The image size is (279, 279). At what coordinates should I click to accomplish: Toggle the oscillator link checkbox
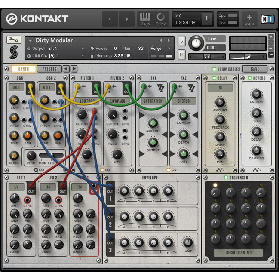36,170
